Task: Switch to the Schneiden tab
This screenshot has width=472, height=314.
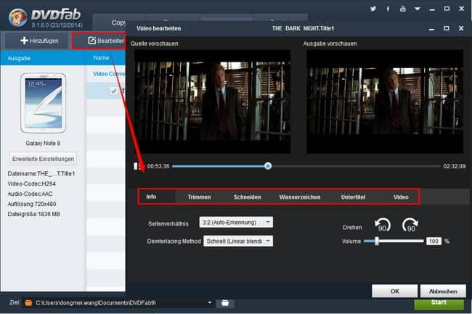Action: coord(247,197)
